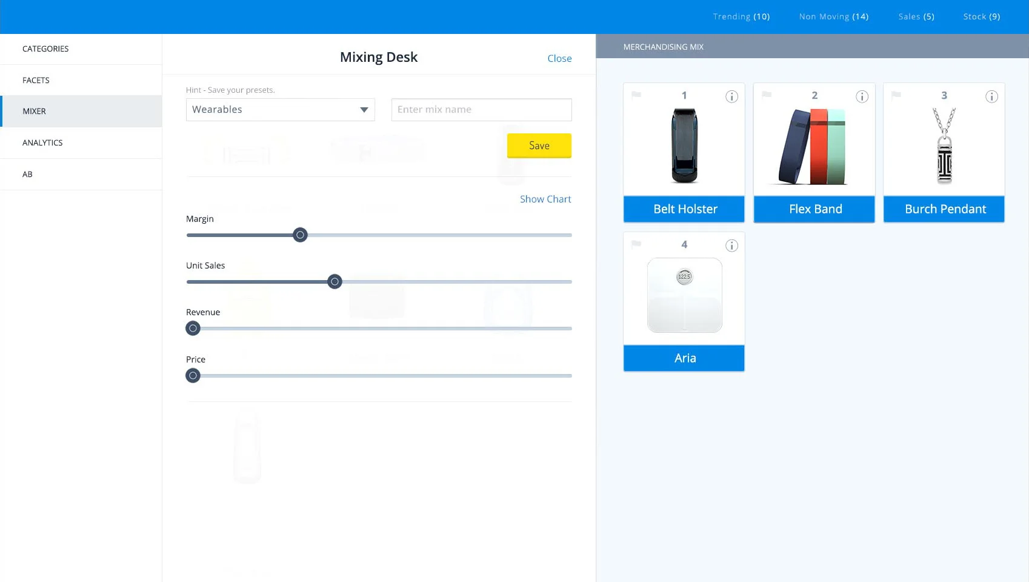This screenshot has height=582, width=1029.
Task: Flag the Flex Band product
Action: coord(767,95)
